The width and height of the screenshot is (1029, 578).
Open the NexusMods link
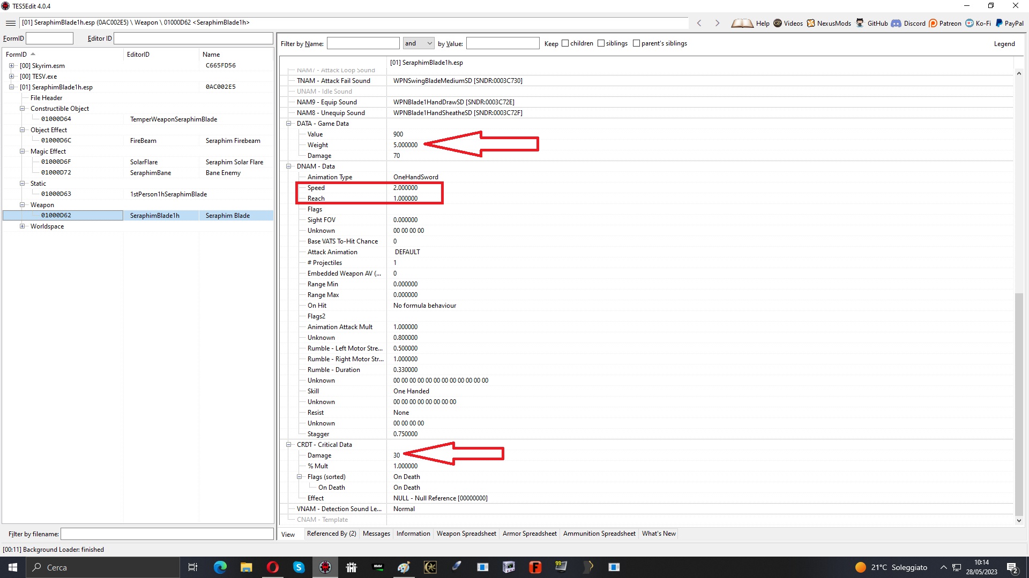point(829,23)
